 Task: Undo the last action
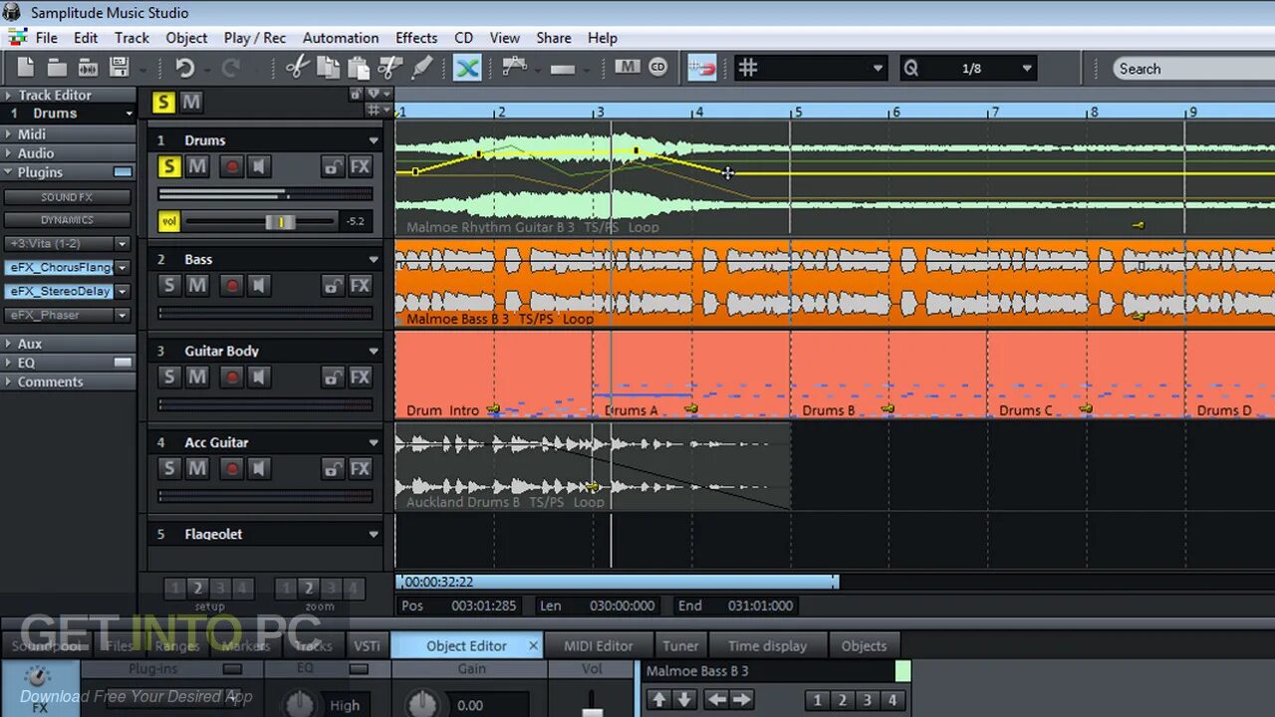coord(184,68)
